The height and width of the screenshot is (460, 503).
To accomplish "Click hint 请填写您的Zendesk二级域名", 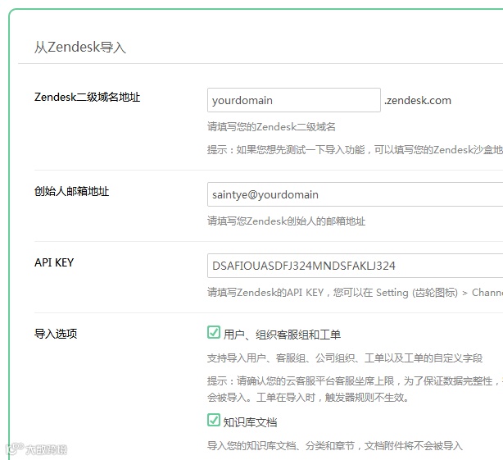I will tap(271, 127).
